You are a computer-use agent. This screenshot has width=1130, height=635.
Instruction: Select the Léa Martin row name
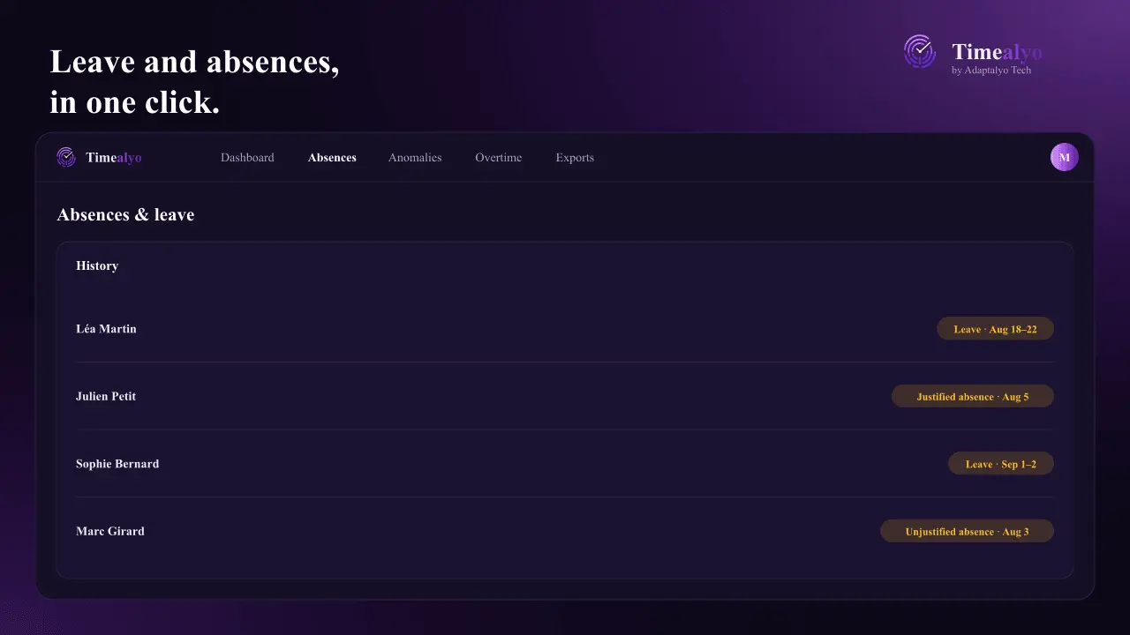[106, 329]
